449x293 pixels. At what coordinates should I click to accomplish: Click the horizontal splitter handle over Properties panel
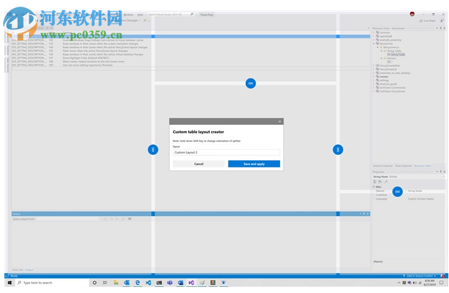(398, 191)
